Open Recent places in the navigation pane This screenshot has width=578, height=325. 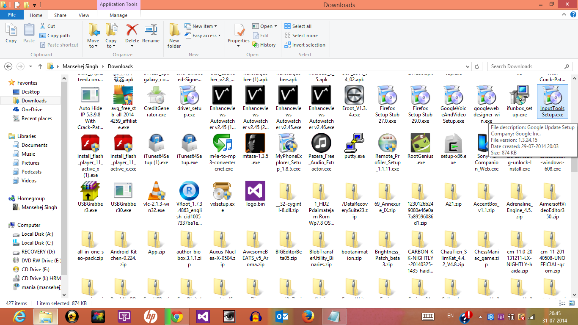coord(37,118)
